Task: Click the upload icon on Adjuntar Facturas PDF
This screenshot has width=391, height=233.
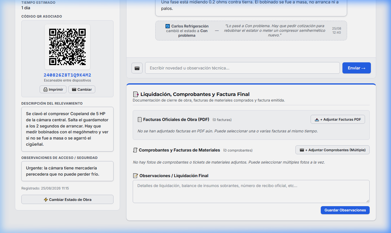Action: (317, 120)
